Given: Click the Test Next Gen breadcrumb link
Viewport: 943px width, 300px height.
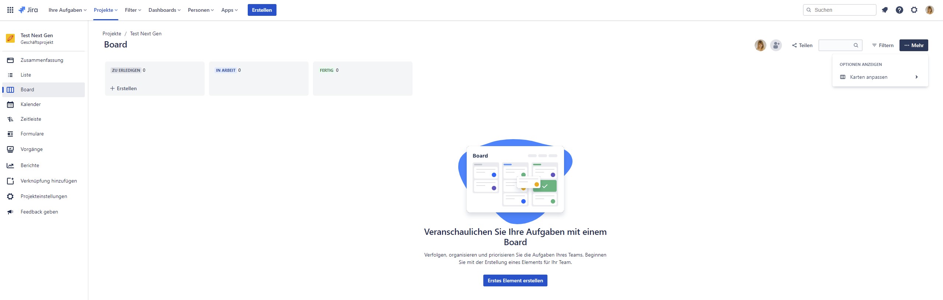Looking at the screenshot, I should coord(146,33).
